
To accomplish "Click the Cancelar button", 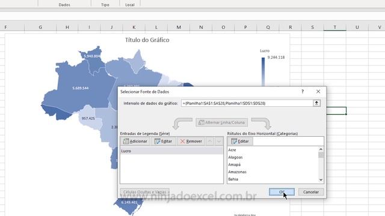I will pyautogui.click(x=311, y=192).
